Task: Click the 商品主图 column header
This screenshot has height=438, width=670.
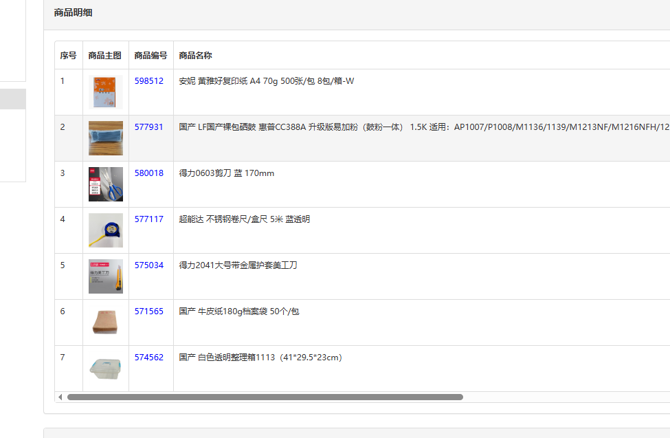Action: tap(105, 56)
